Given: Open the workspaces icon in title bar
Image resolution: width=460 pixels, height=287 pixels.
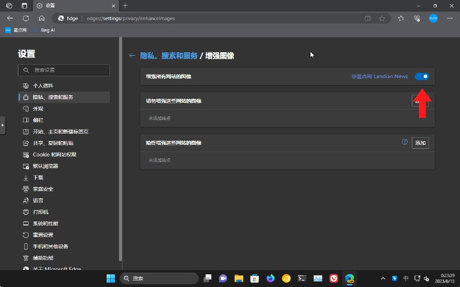Looking at the screenshot, I should [x=9, y=6].
